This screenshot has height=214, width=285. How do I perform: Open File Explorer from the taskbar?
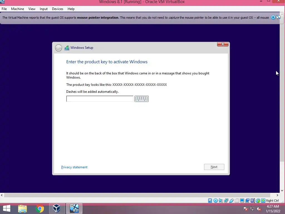[23, 208]
